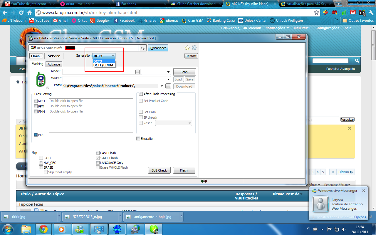Check the HW_CFG skip option
The height and width of the screenshot is (235, 376).
pos(41,163)
